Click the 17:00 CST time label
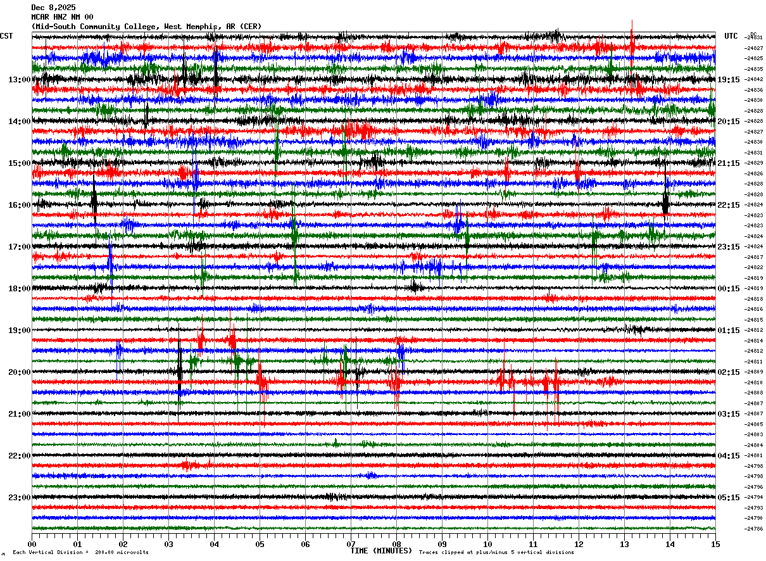Viewport: 766px width, 561px height. (20, 246)
